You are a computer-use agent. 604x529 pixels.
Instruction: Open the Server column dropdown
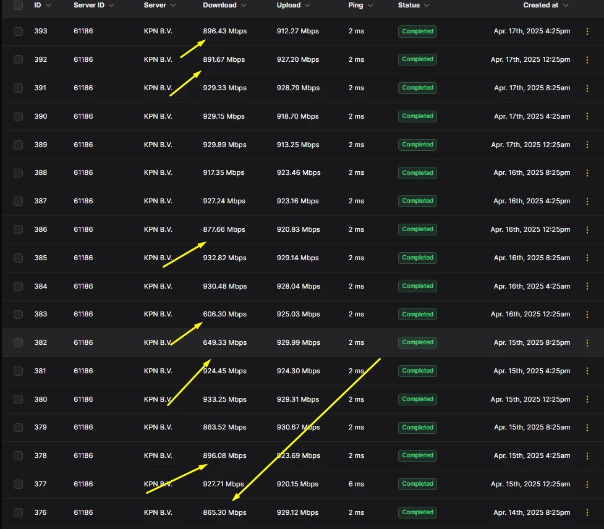[x=173, y=6]
